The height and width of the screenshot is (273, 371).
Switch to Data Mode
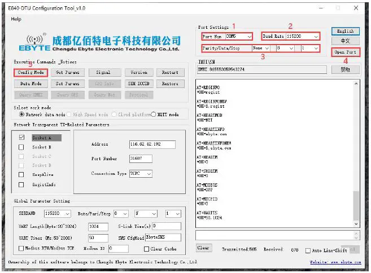coord(30,83)
